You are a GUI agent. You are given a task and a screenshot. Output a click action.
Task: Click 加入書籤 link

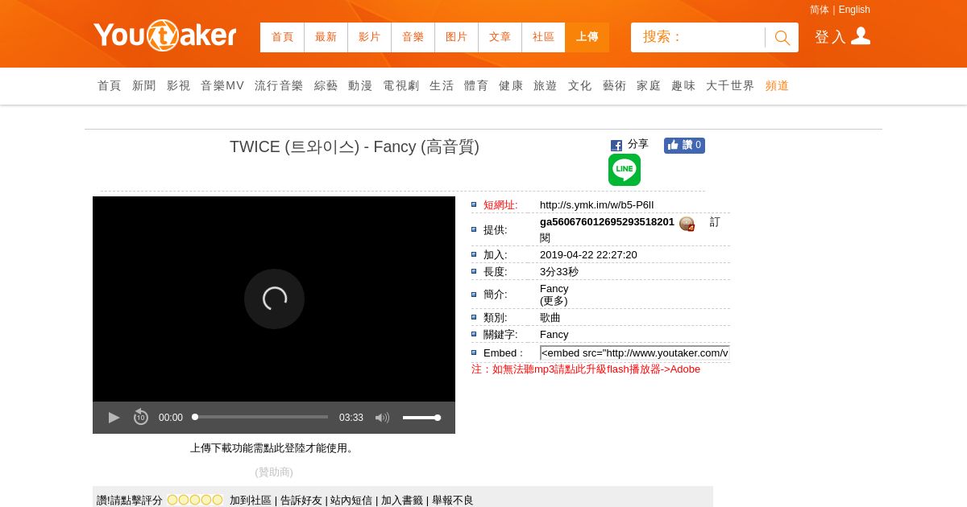(x=402, y=501)
